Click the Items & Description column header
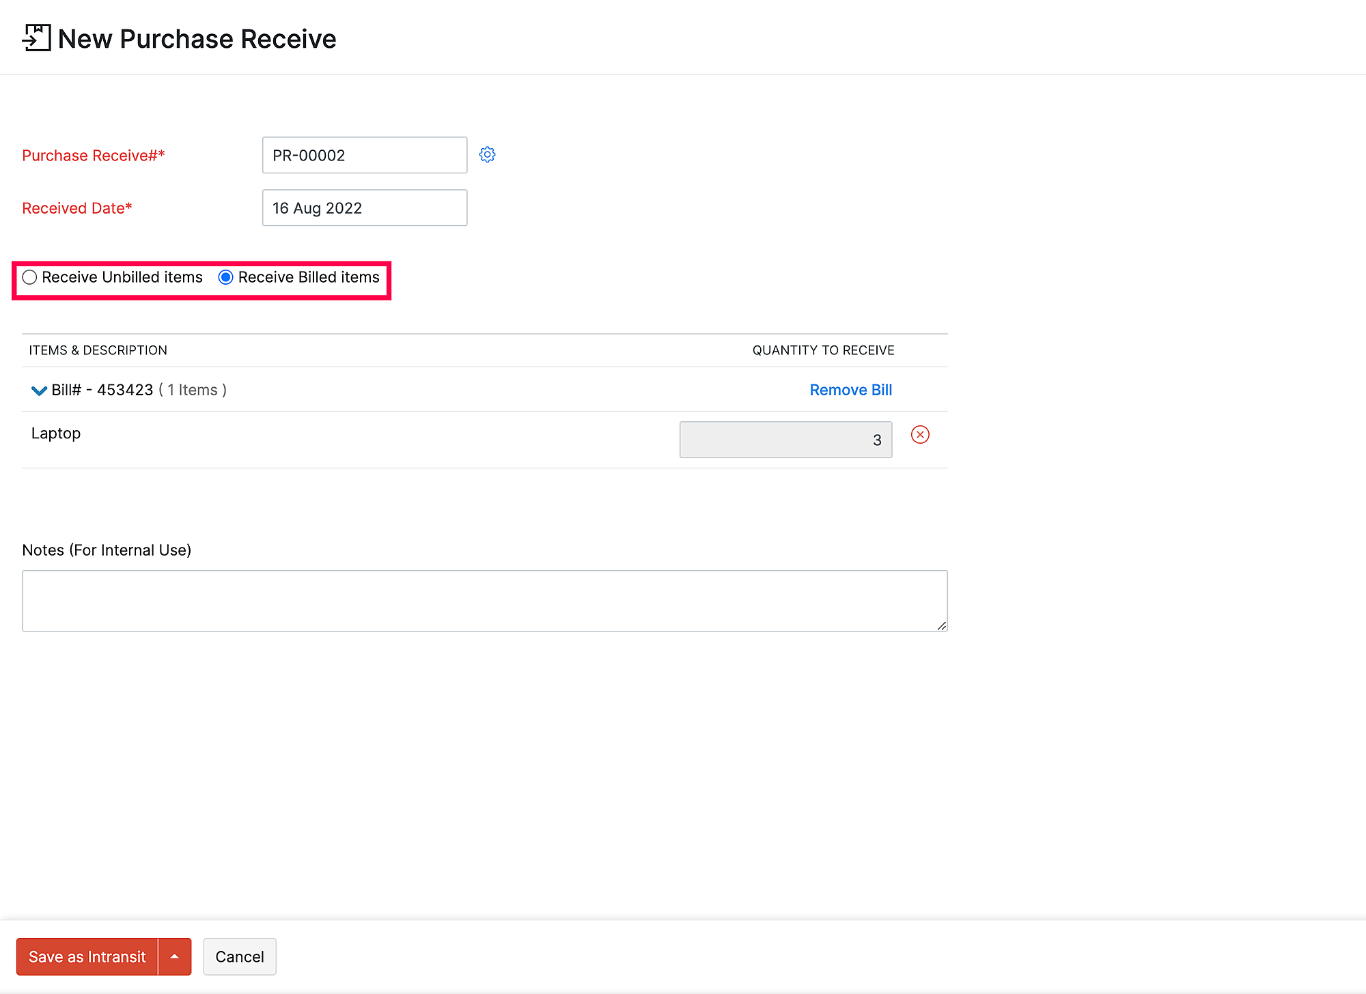The height and width of the screenshot is (994, 1366). click(98, 350)
